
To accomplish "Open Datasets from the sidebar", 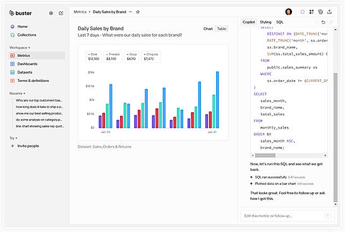I will pyautogui.click(x=25, y=72).
